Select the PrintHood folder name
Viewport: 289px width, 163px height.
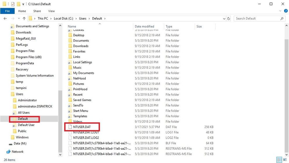(80, 89)
